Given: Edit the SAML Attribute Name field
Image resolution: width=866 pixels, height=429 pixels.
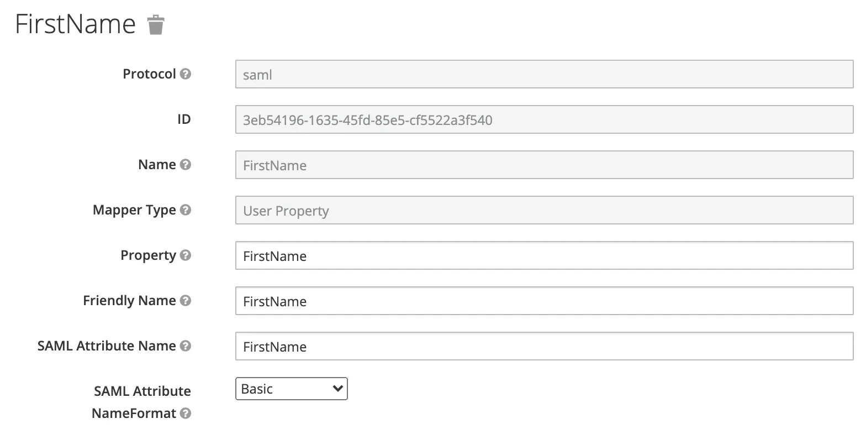Looking at the screenshot, I should click(545, 346).
